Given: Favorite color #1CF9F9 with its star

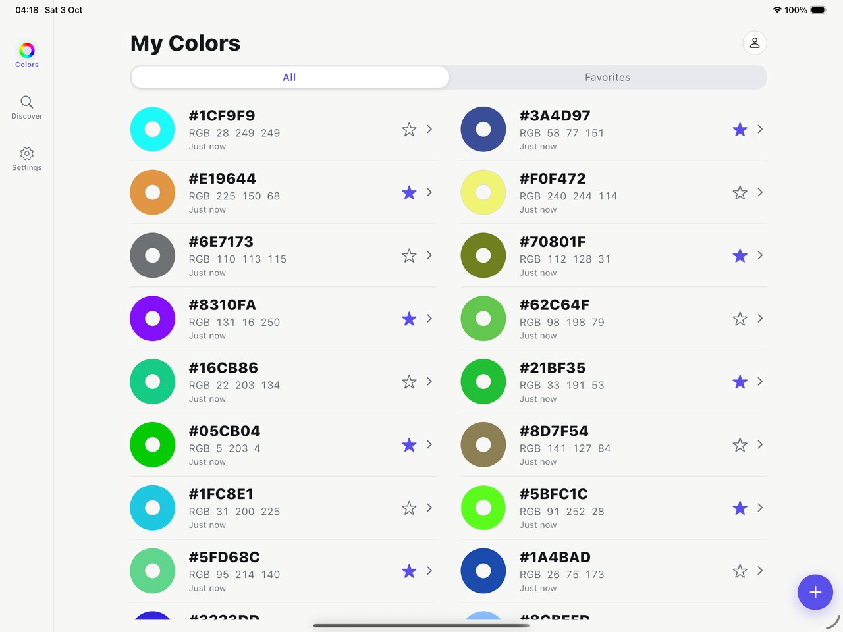Looking at the screenshot, I should tap(409, 130).
